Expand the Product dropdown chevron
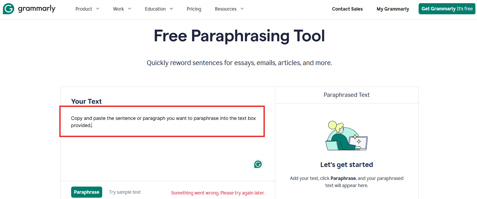 [x=98, y=9]
